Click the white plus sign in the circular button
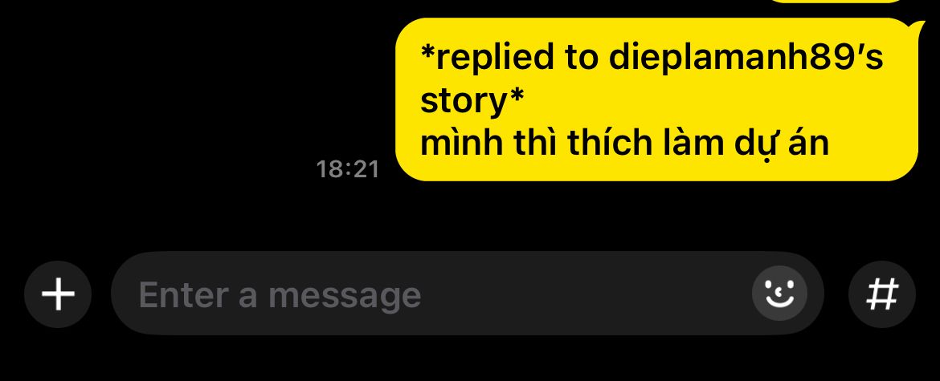940x381 pixels. click(x=58, y=294)
